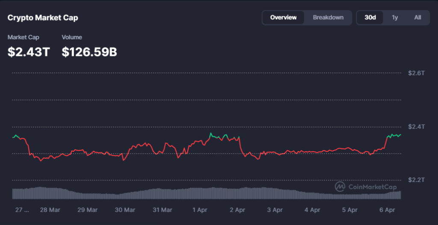
Task: Click the Crypto Market Cap title
Action: pos(43,18)
